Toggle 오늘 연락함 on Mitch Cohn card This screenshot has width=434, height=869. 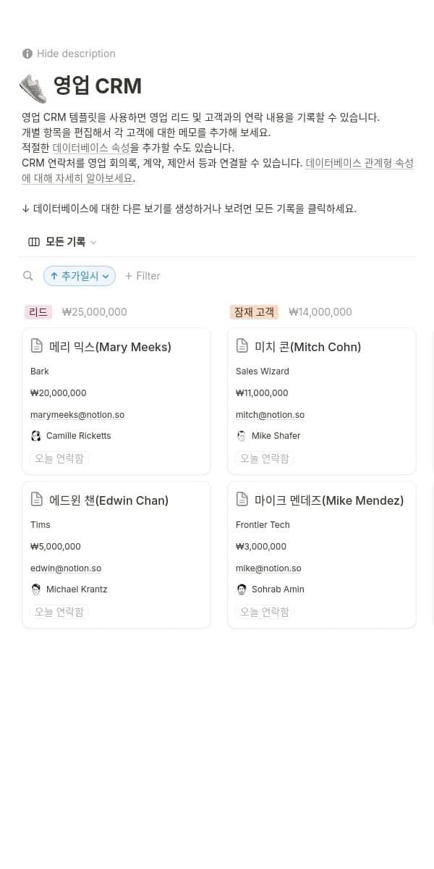pos(265,458)
